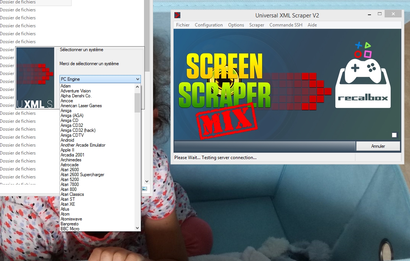
Task: Click the PC Engine system combo box
Action: 100,79
